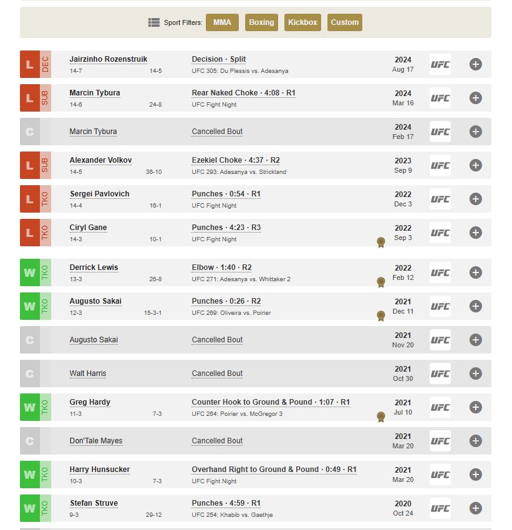The width and height of the screenshot is (512, 530).
Task: Click 'UFC 271: Adesanya vs. Whittaker 2' event text
Action: coord(241,279)
